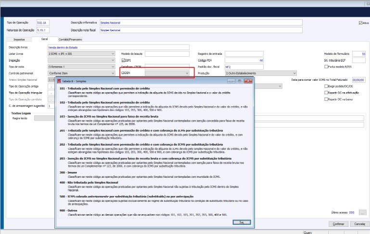Viewport: 370px width, 234px height.
Task: Select the '900 - Outros' heading
Action: 68,210
